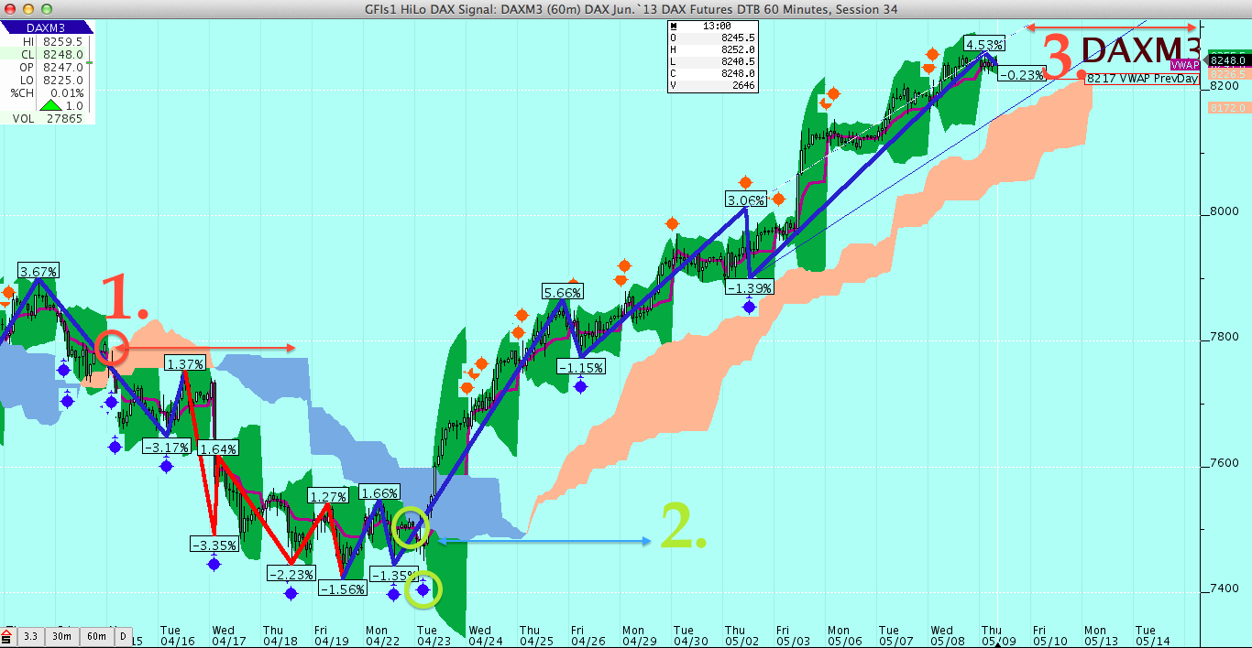Click the 8217 VWAP PrevDay line label
1252x648 pixels.
pos(1141,79)
